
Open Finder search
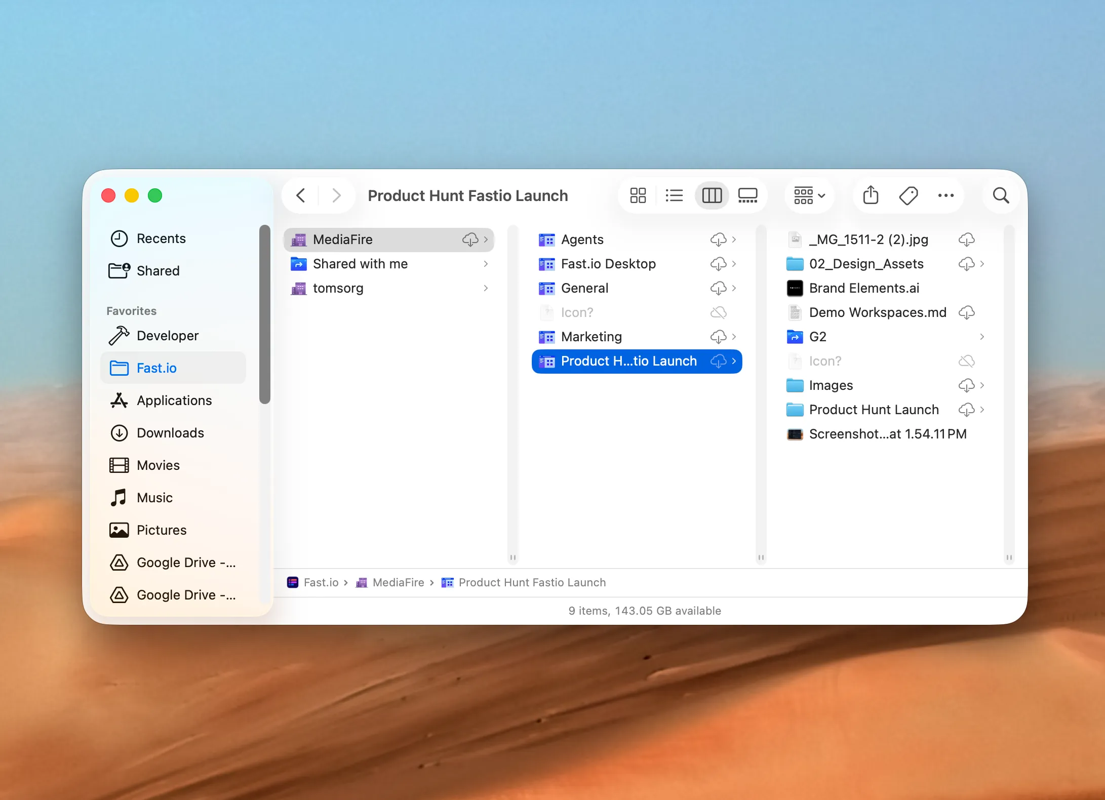[1001, 195]
